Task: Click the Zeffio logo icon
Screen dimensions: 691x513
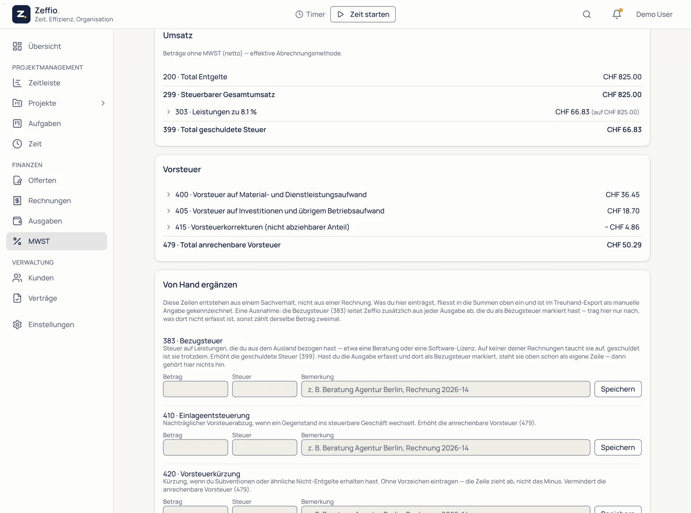Action: pyautogui.click(x=21, y=14)
